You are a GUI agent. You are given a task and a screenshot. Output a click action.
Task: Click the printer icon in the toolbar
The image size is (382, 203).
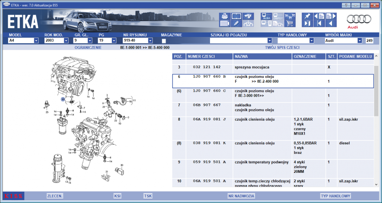pyautogui.click(x=225, y=16)
